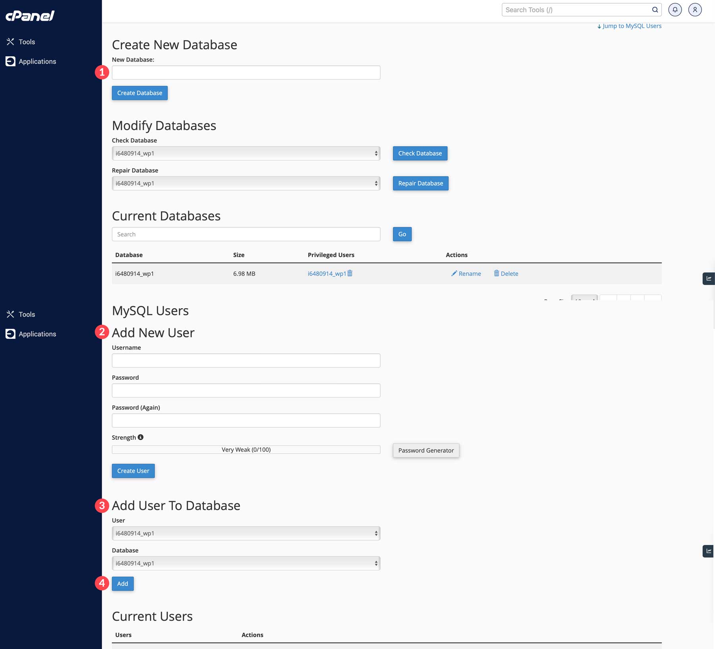
Task: Open Applications from the sidebar icon
Action: (x=10, y=61)
